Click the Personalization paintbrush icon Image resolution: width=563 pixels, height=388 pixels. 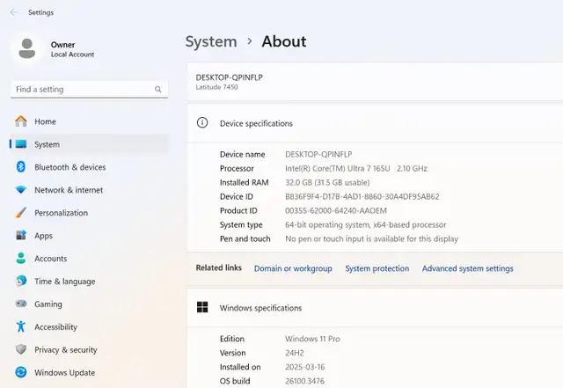click(x=21, y=212)
